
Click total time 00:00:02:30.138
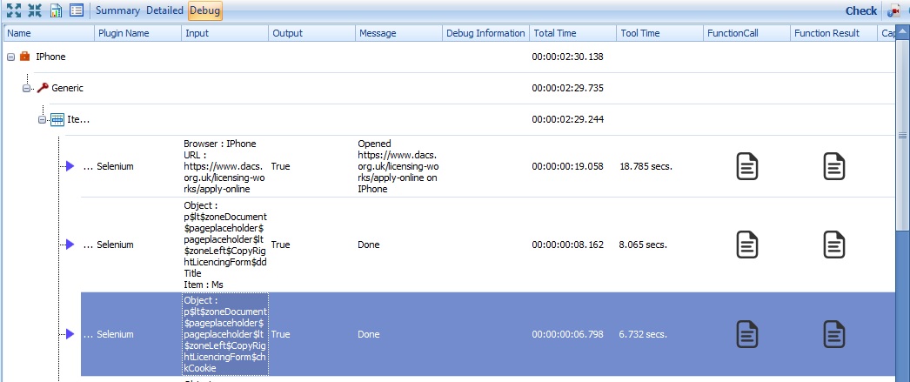coord(567,57)
